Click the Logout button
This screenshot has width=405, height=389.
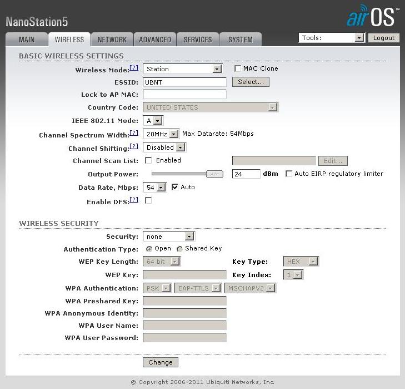384,38
